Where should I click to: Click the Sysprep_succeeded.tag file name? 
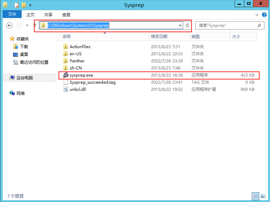pyautogui.click(x=93, y=82)
